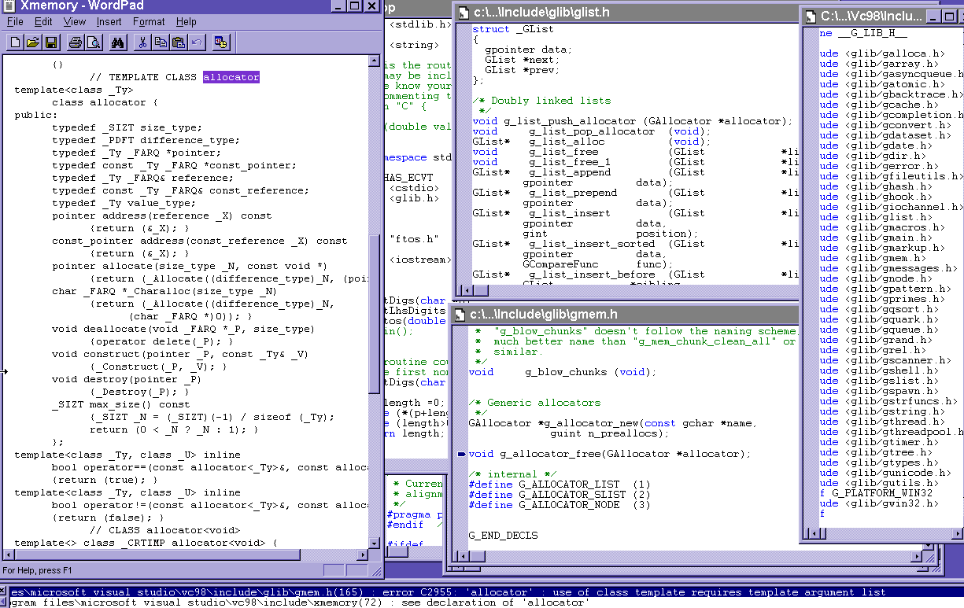
Task: Click the xmemory(72) see declaration output line
Action: click(x=299, y=602)
